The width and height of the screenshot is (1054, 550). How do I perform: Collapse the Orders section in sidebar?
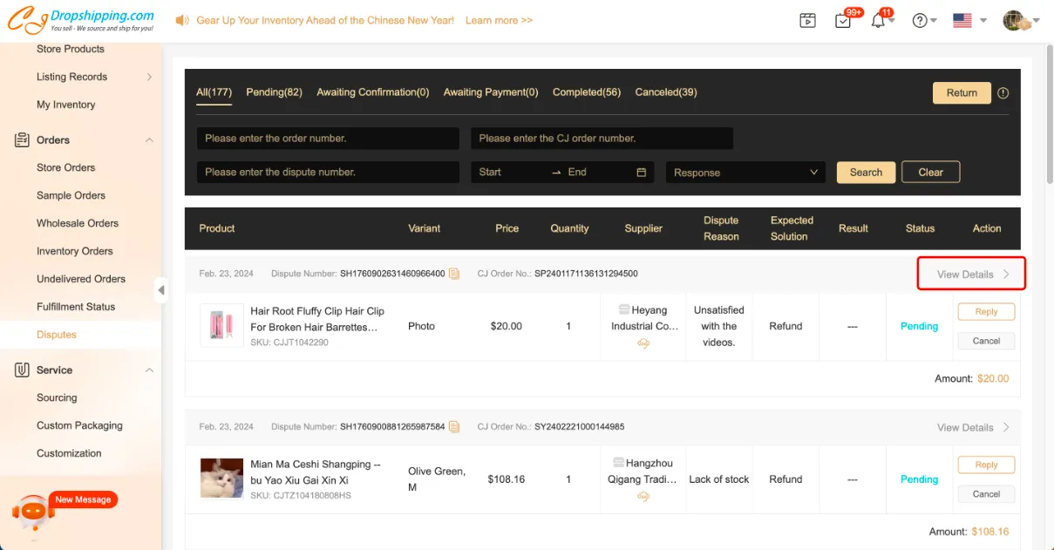(x=149, y=140)
